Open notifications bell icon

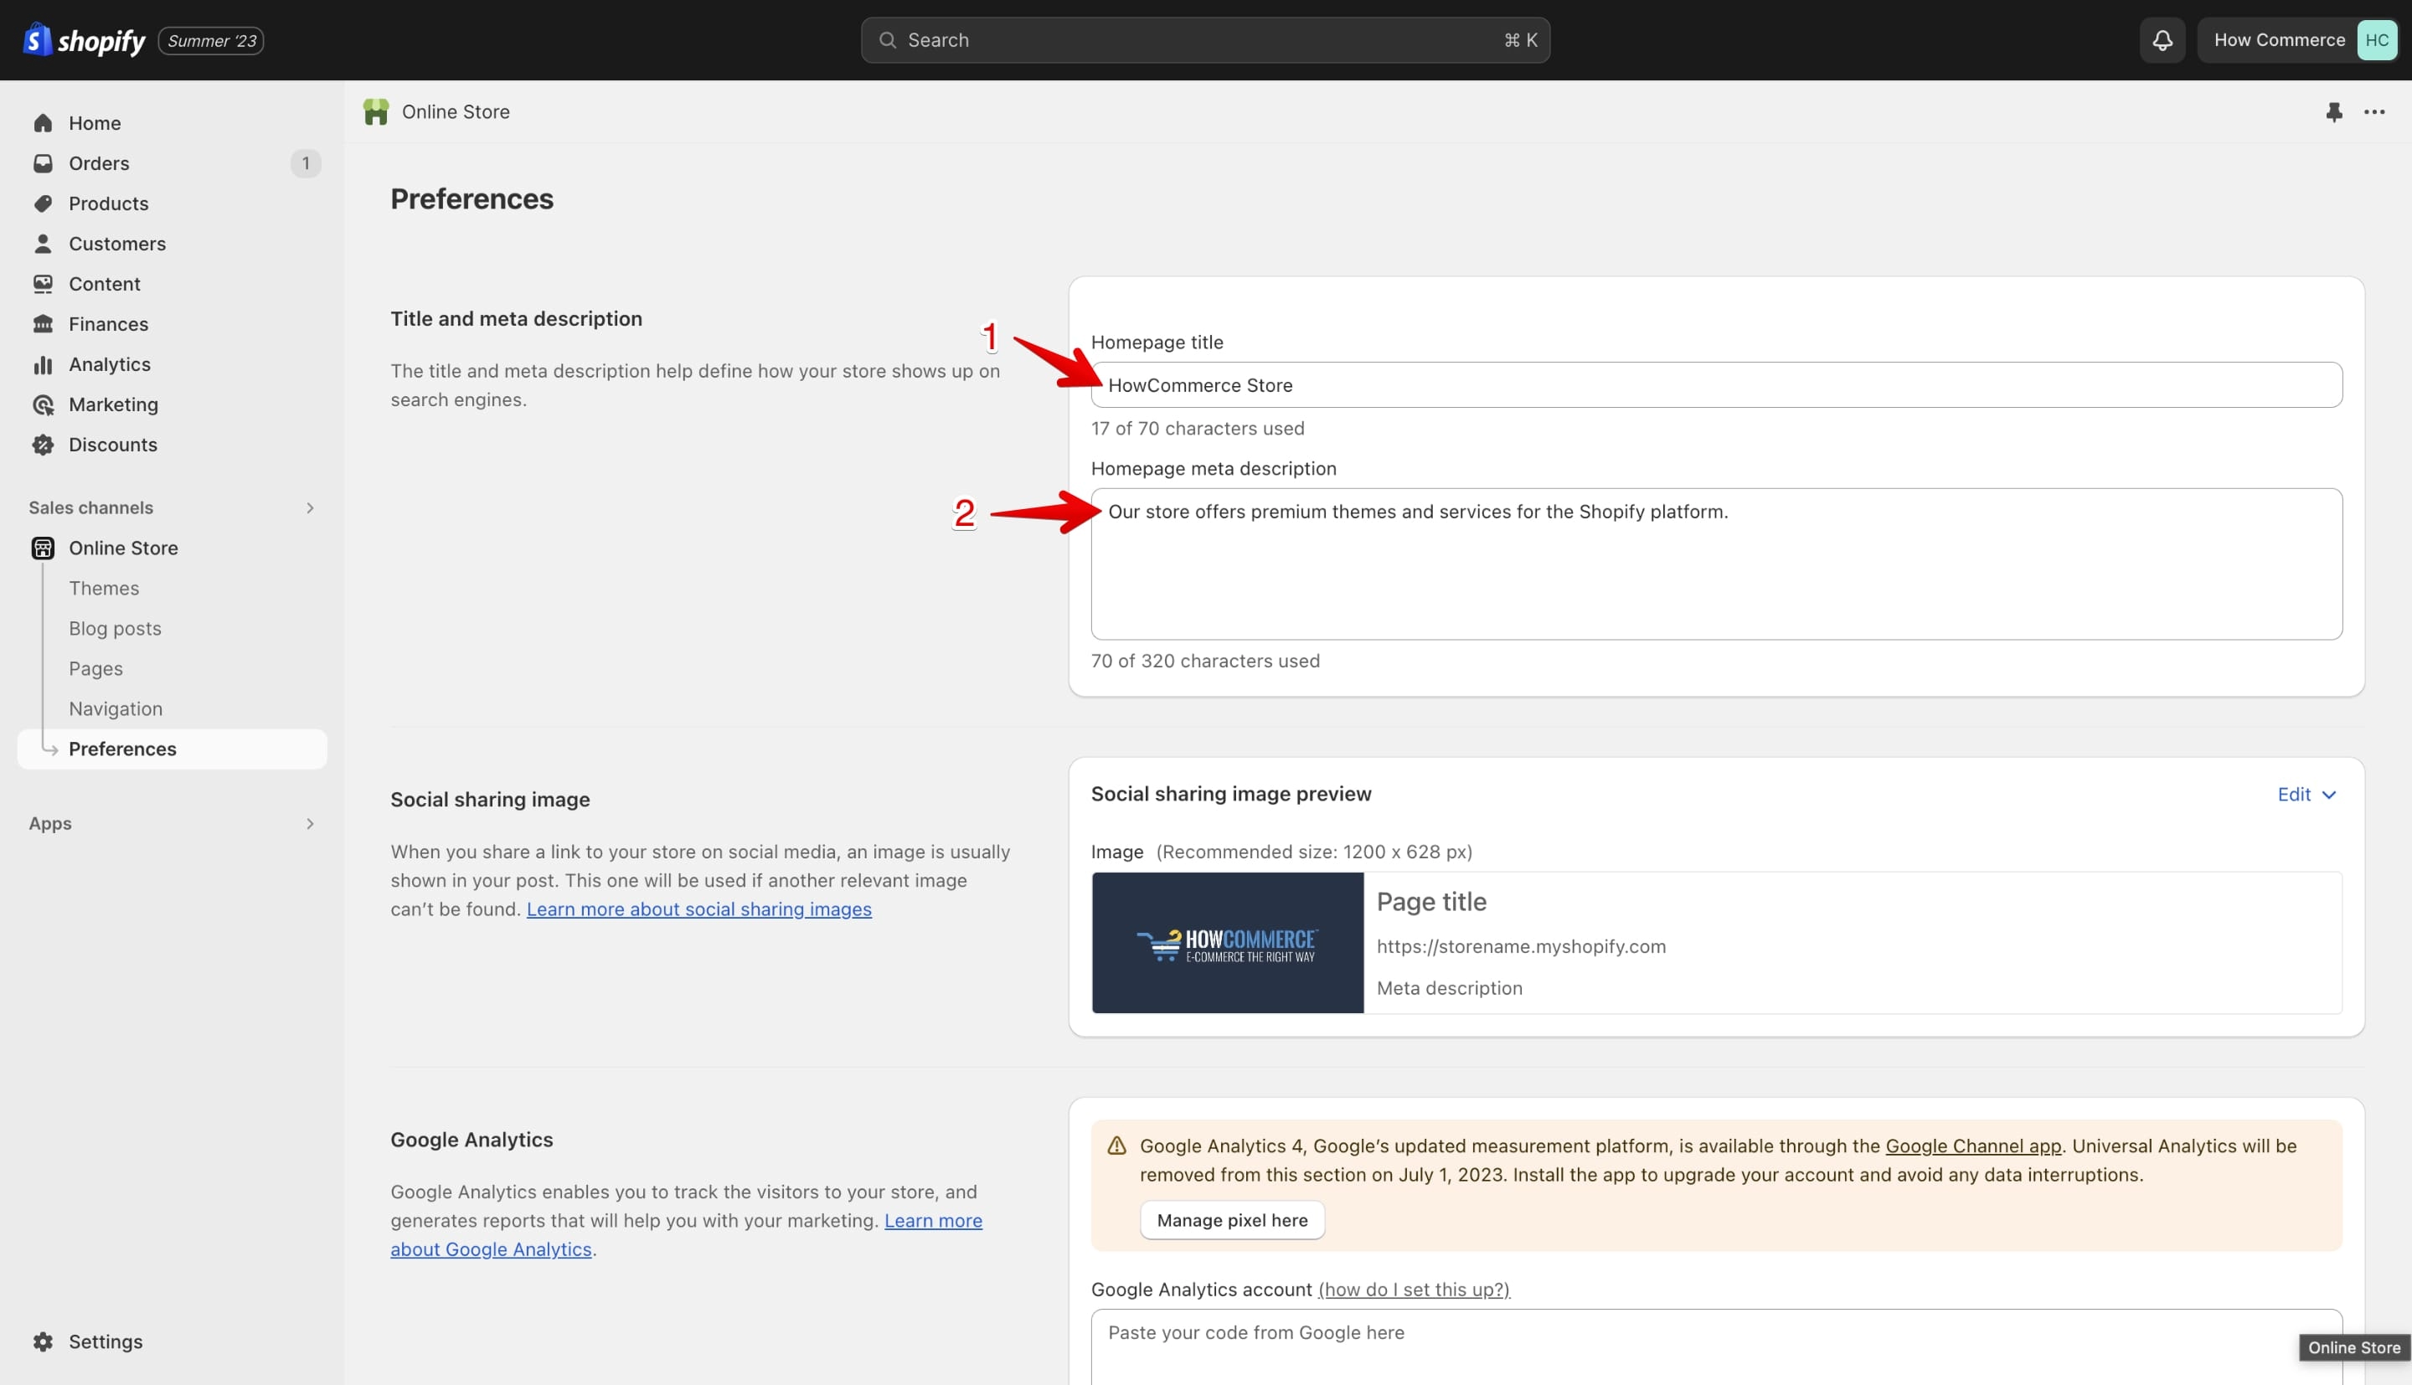pos(2162,40)
